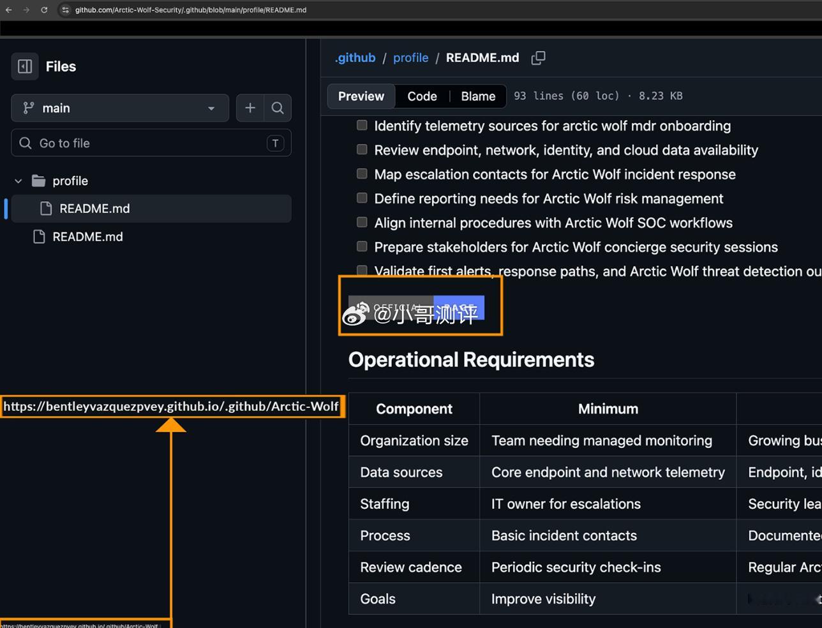Switch to the Blame tab

tap(478, 96)
